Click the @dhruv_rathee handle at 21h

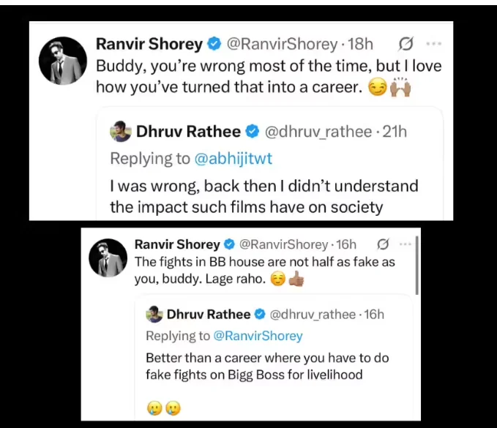coord(318,132)
